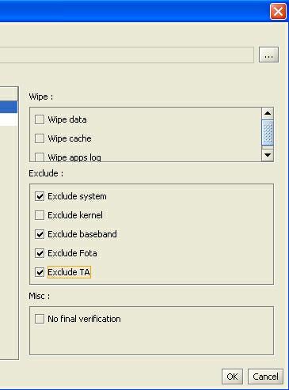The height and width of the screenshot is (390, 289).
Task: Enable No final verification
Action: click(x=40, y=319)
